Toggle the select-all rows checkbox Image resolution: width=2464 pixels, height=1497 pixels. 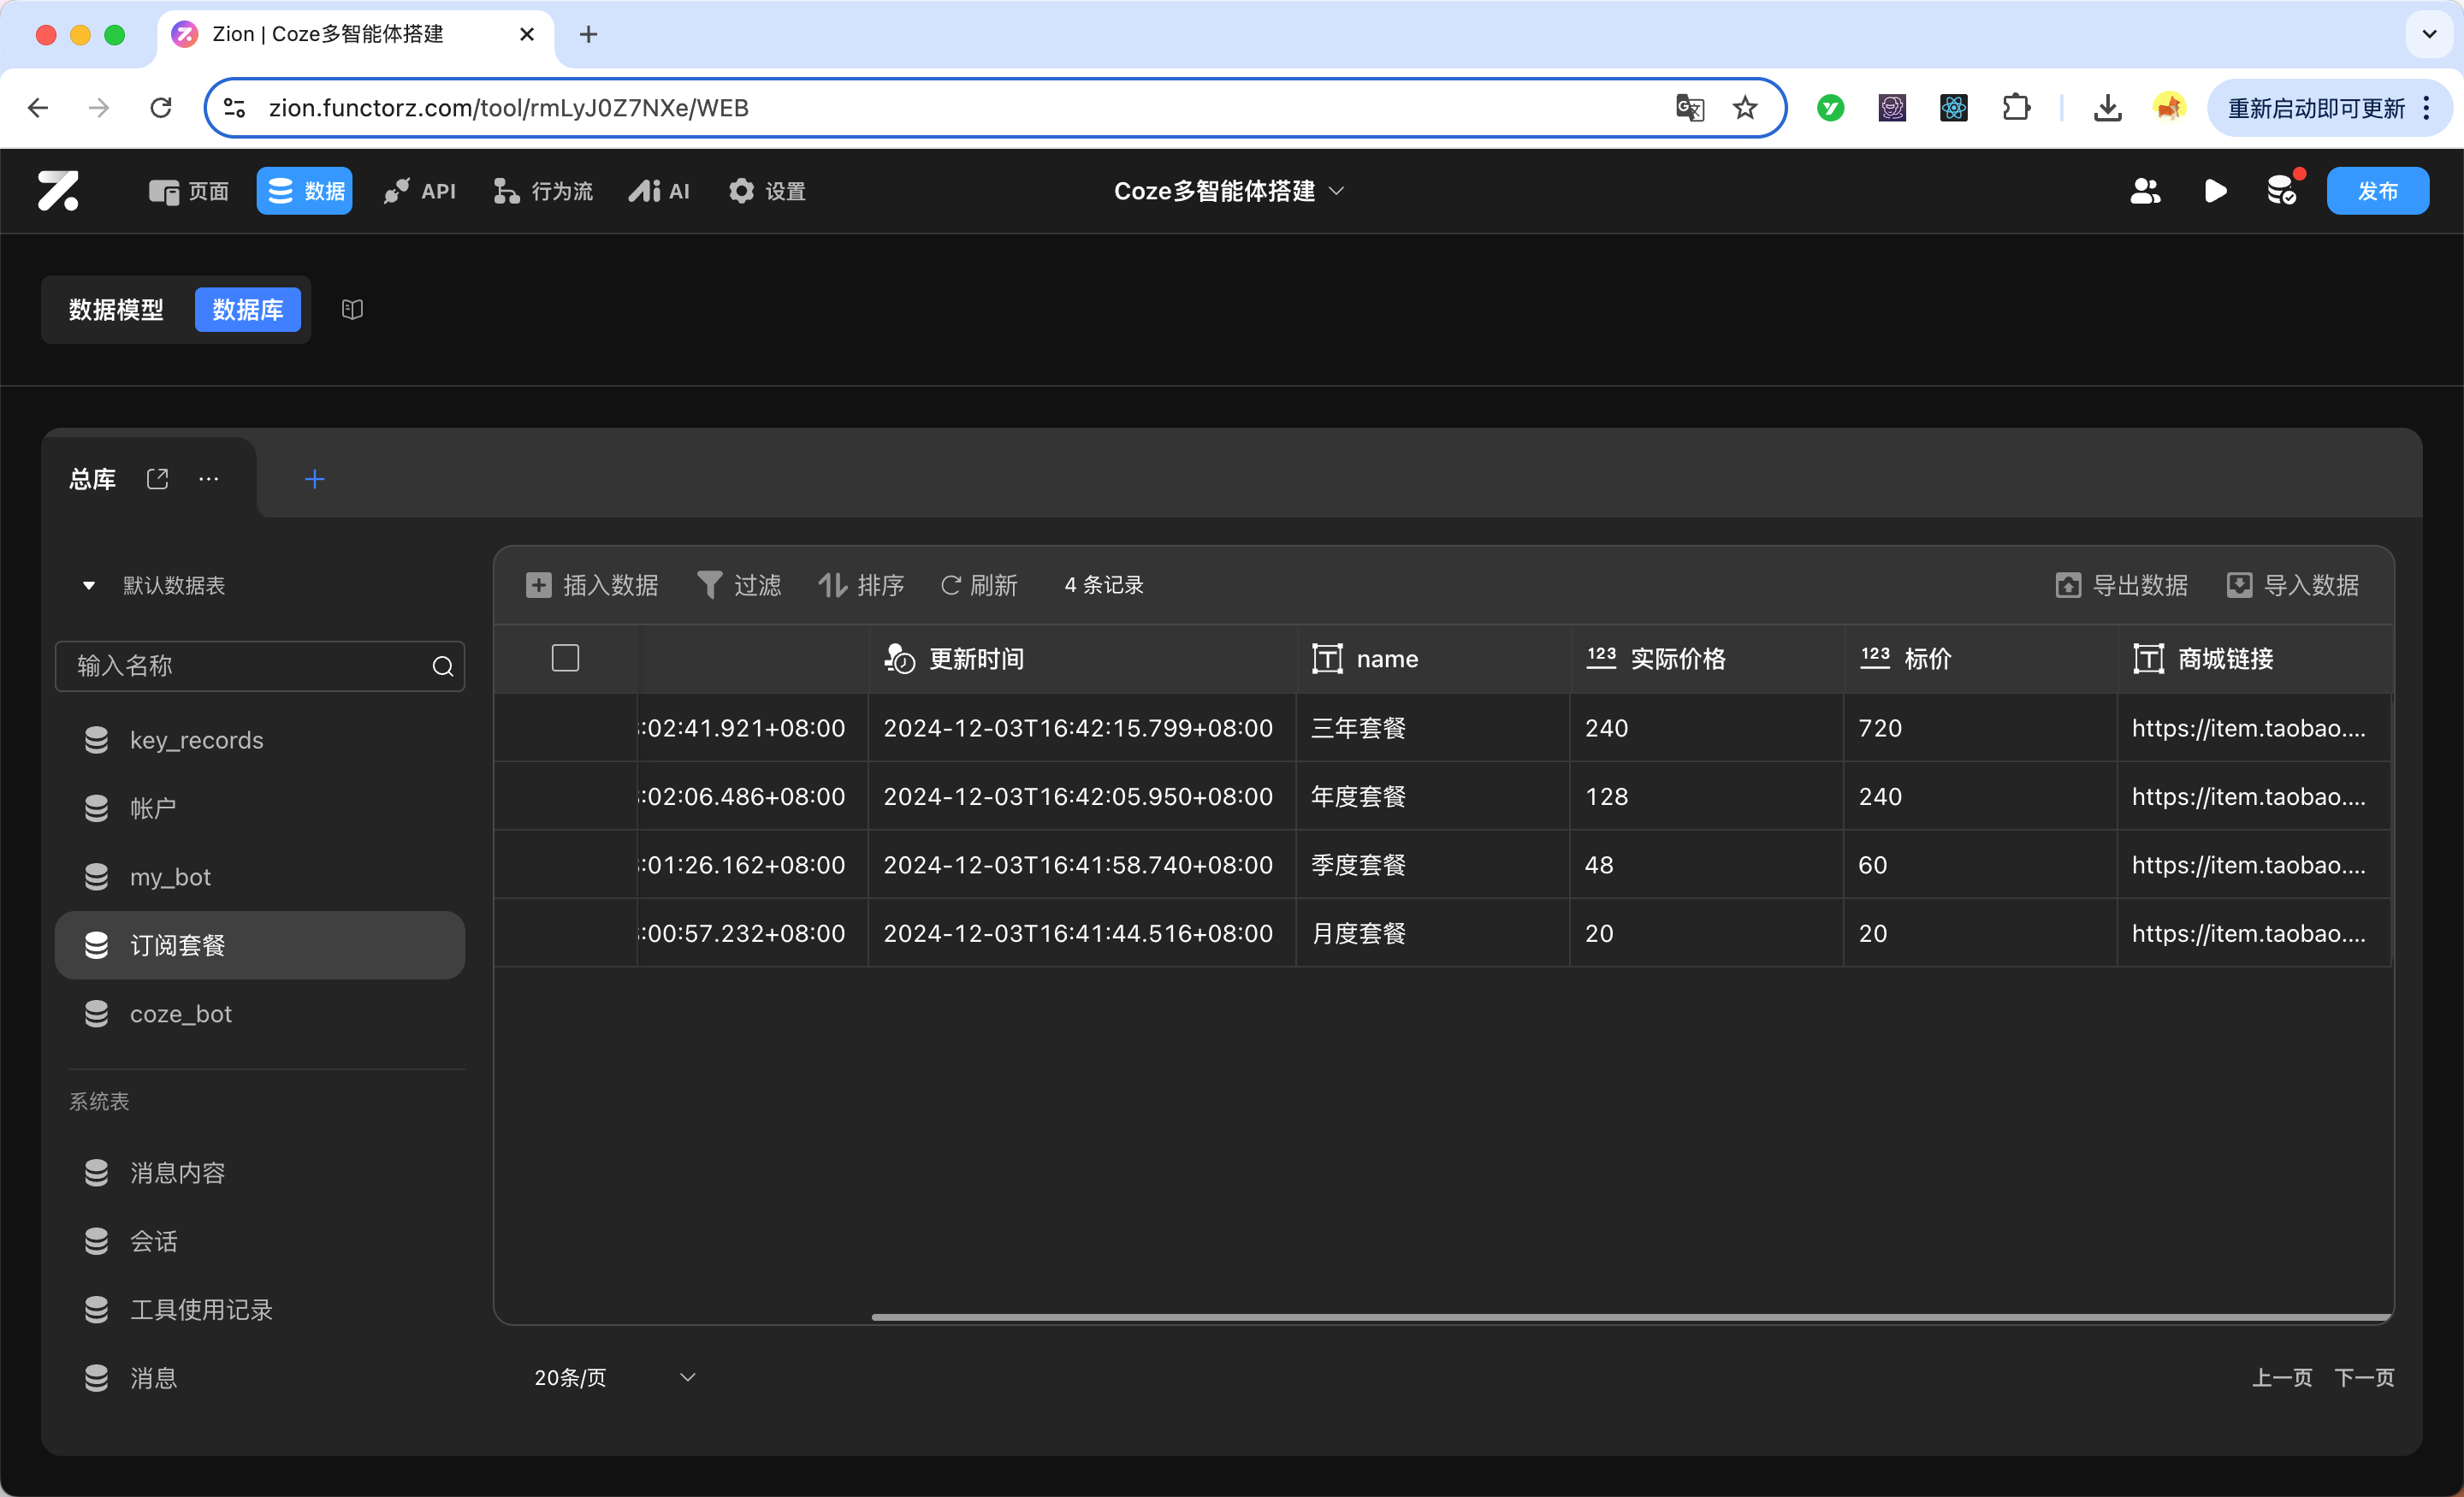565,658
